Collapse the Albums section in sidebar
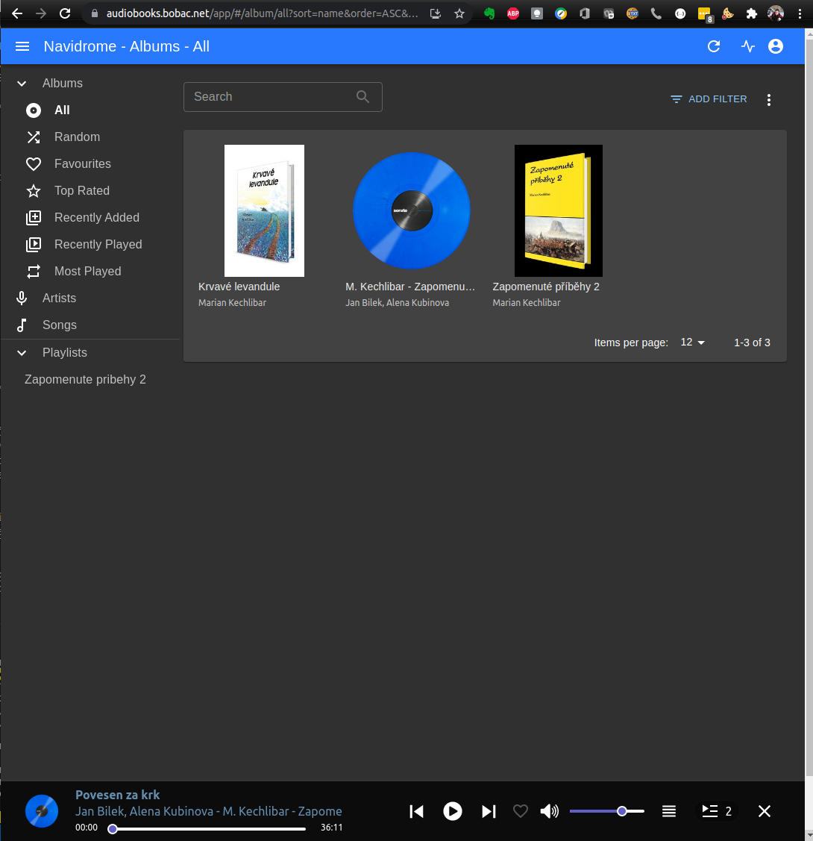Screen dimensions: 813x841 [22, 84]
